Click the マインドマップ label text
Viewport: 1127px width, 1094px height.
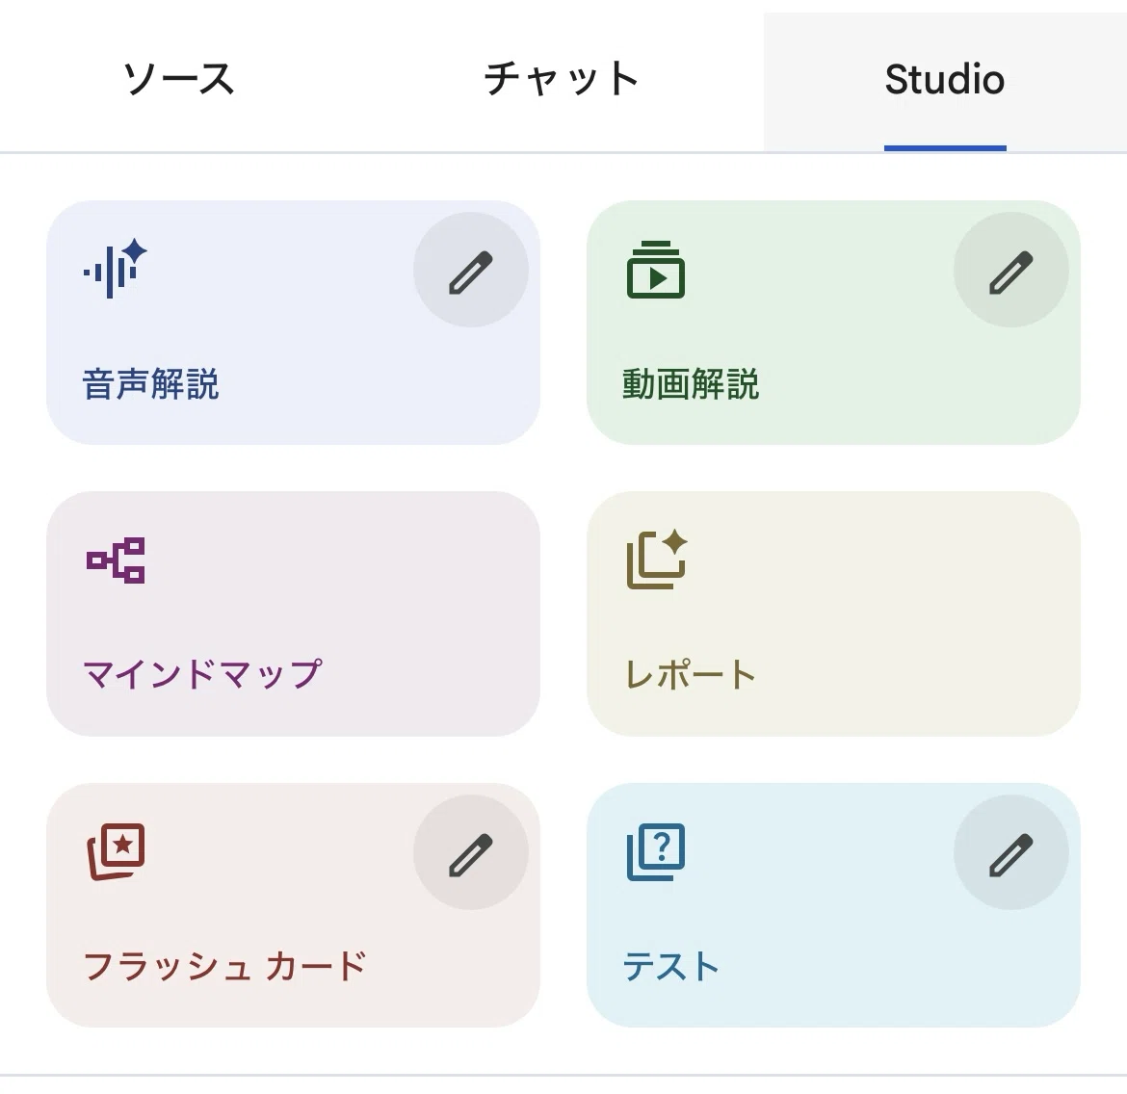click(x=202, y=674)
